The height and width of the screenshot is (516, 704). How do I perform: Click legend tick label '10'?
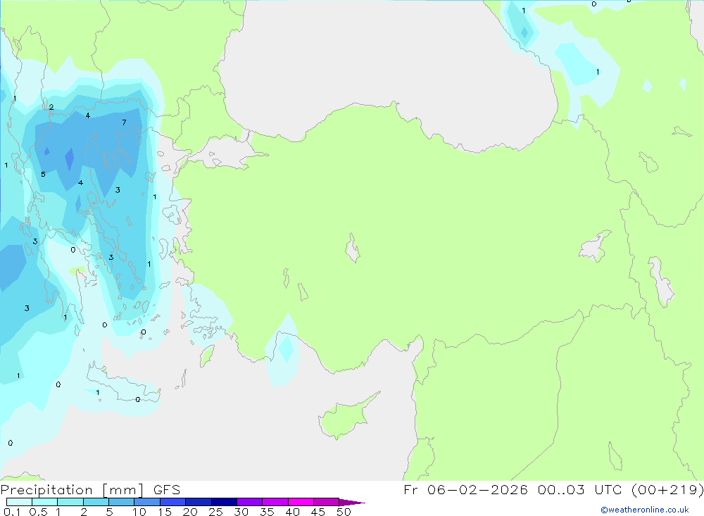click(139, 512)
